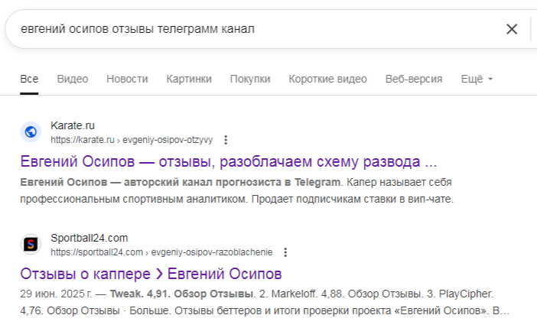
Task: Click the snippet date 29 июн. 2025 г.
Action: (x=56, y=294)
